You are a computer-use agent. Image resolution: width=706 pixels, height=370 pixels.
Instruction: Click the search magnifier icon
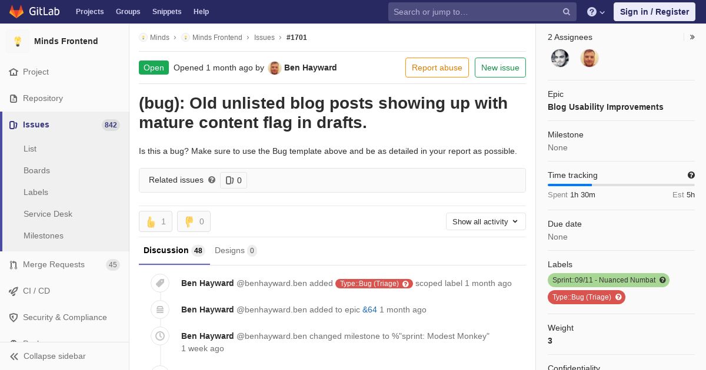point(567,12)
